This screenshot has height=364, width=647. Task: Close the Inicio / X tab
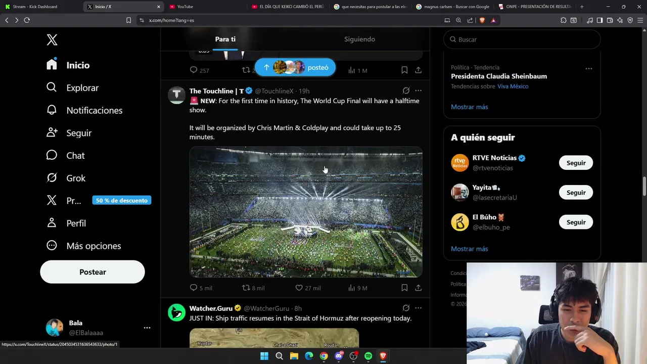pyautogui.click(x=159, y=7)
